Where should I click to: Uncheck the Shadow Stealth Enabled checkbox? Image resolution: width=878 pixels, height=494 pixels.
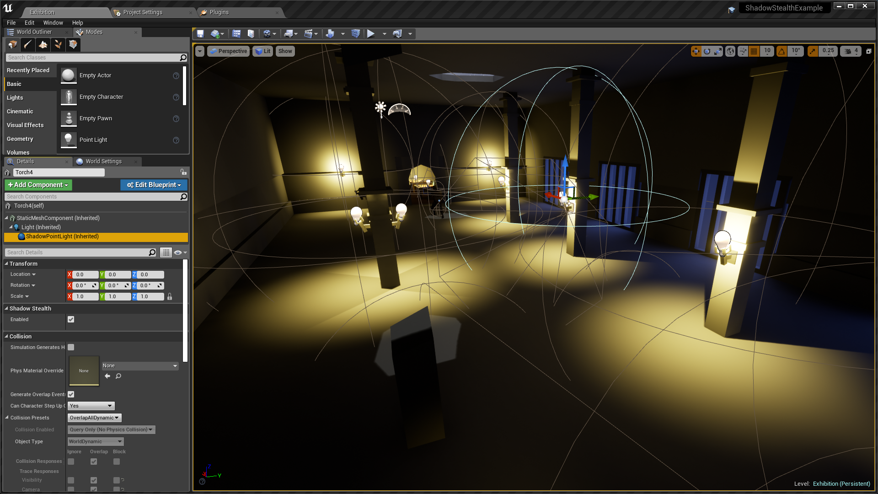pos(71,319)
